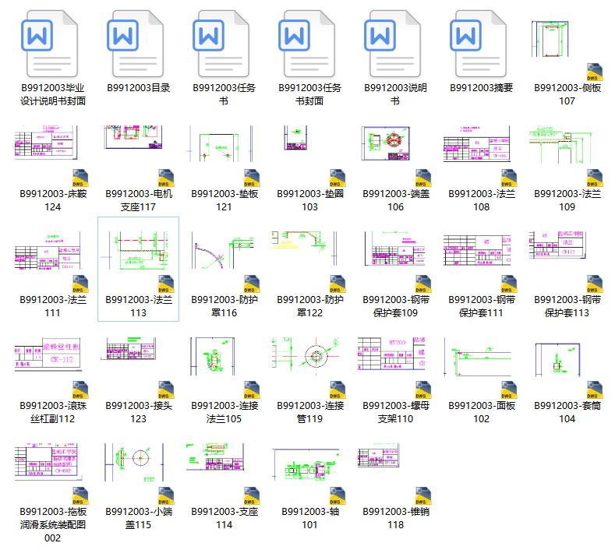615x557 pixels.
Task: Click the B9912003-连接法兰105 thumbnail
Action: click(x=213, y=356)
